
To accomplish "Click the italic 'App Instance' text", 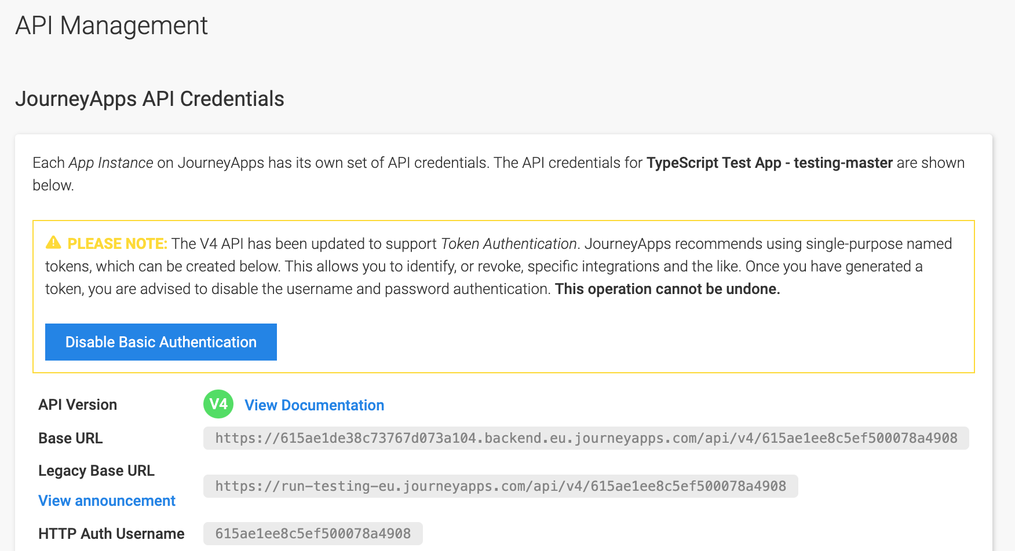I will (x=111, y=163).
